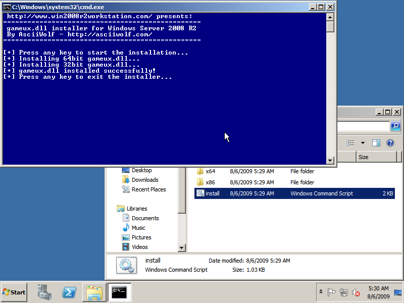Screen dimensions: 404x303
Task: Open the network status tray icon
Action: point(344,292)
